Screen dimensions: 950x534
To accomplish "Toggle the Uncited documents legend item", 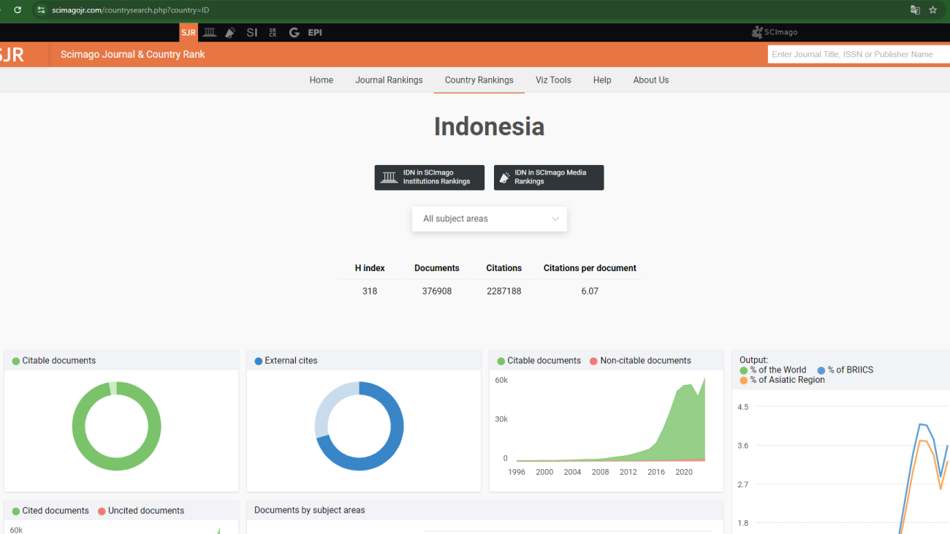I will click(x=141, y=511).
